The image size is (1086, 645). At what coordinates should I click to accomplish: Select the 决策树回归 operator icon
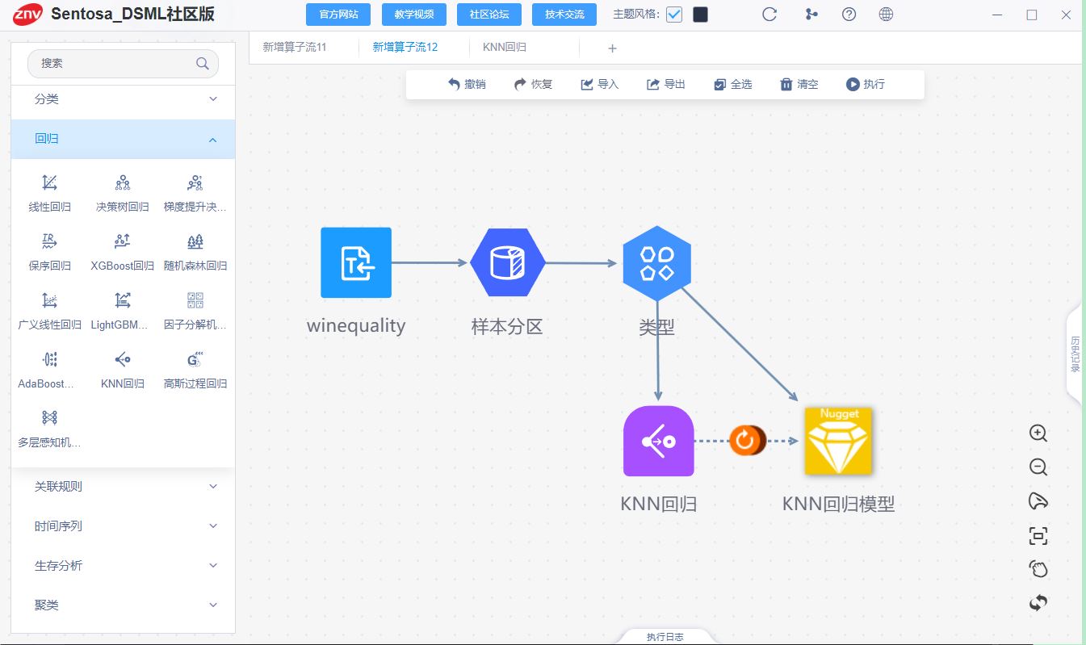[123, 182]
